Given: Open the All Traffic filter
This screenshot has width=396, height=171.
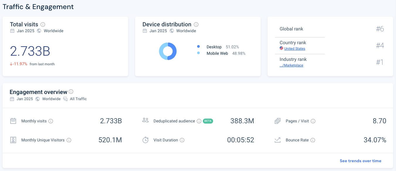Looking at the screenshot, I should [78, 99].
